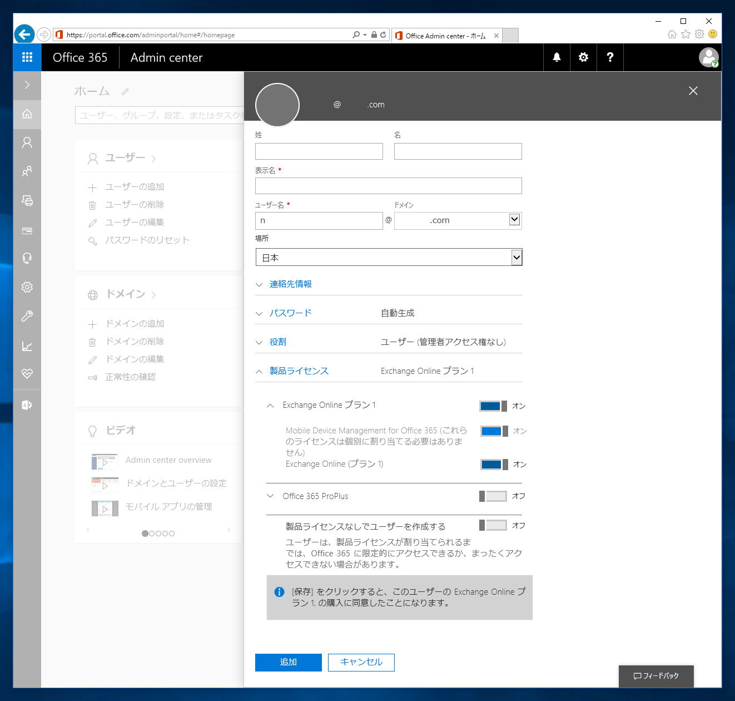Open the Setup wrench icon in sidebar
Screen dimensions: 735x701
tap(27, 316)
